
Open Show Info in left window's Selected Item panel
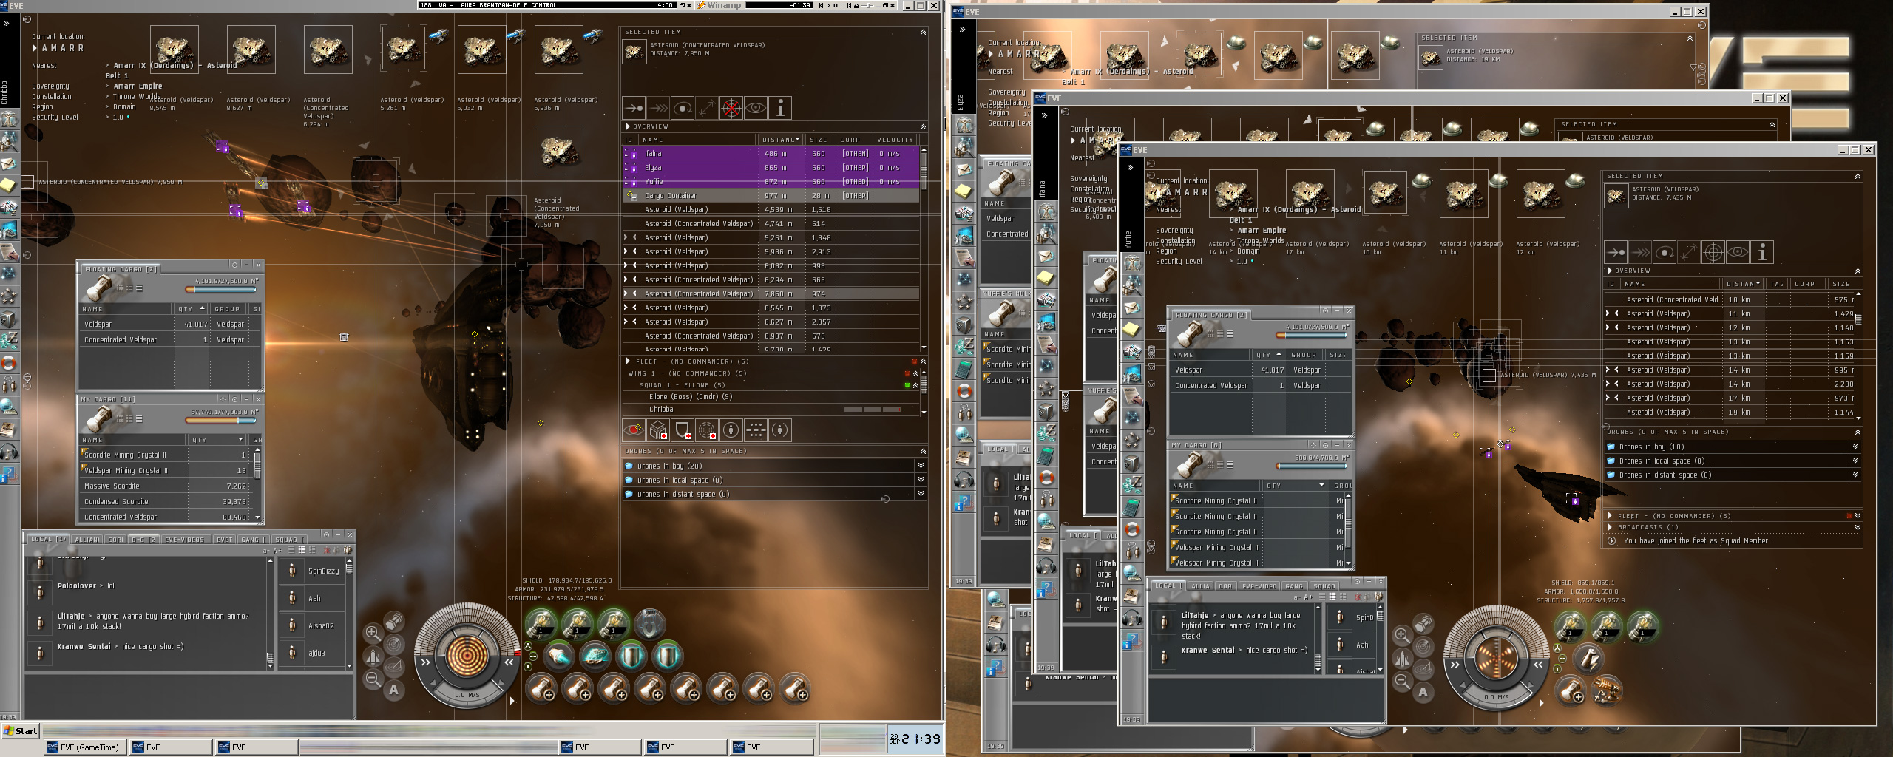coord(780,109)
